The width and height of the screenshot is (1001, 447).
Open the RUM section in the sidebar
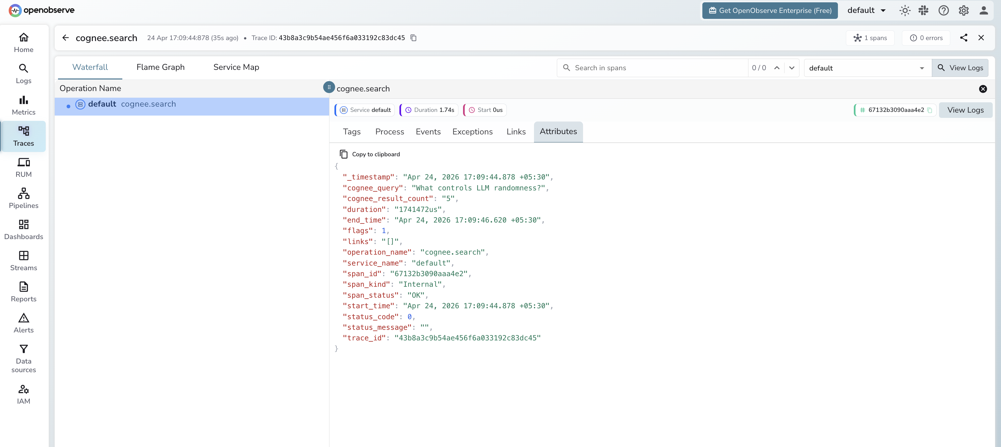[23, 167]
